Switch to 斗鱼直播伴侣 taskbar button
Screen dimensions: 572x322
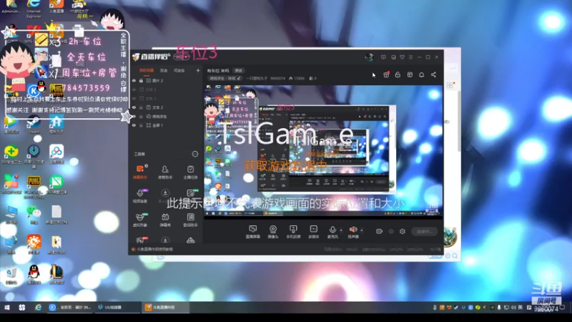[165, 308]
